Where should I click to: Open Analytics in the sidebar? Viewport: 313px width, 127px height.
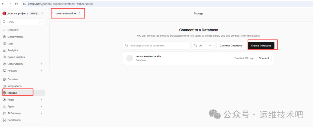pyautogui.click(x=23, y=50)
